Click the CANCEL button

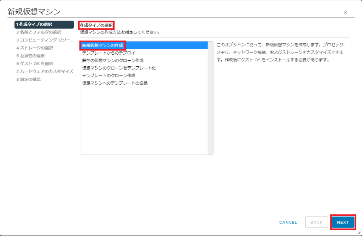click(x=288, y=222)
